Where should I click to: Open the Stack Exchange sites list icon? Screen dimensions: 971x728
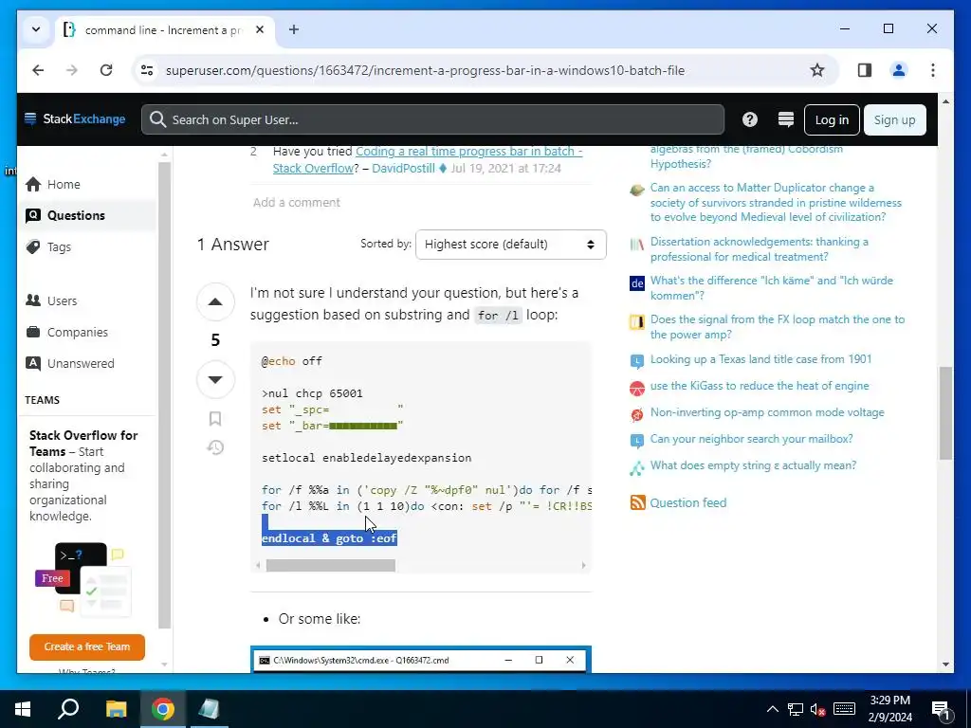click(786, 119)
